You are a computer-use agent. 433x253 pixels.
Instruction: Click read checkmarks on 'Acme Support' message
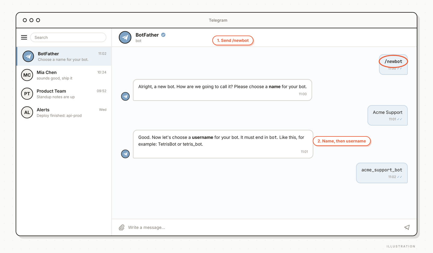tap(400, 119)
